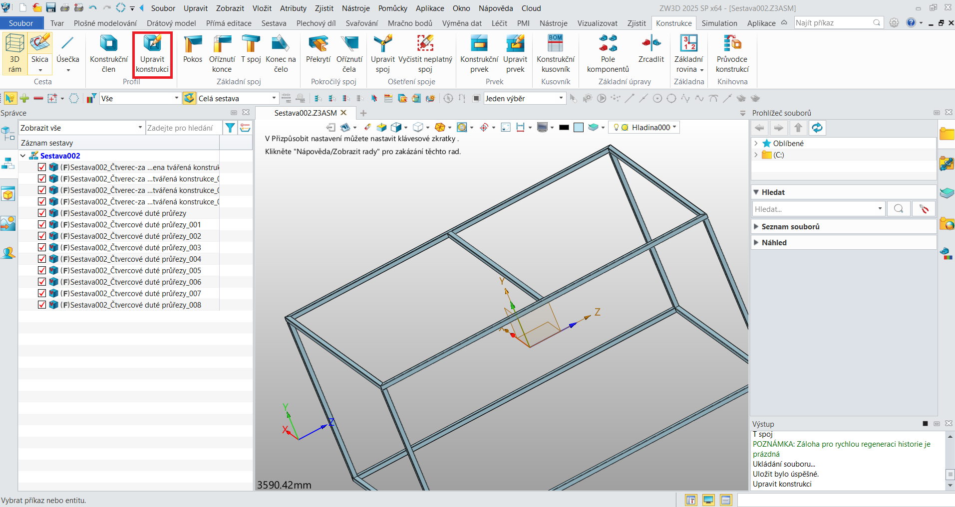The width and height of the screenshot is (955, 507).
Task: Open Upravit spoj tool
Action: pyautogui.click(x=383, y=53)
